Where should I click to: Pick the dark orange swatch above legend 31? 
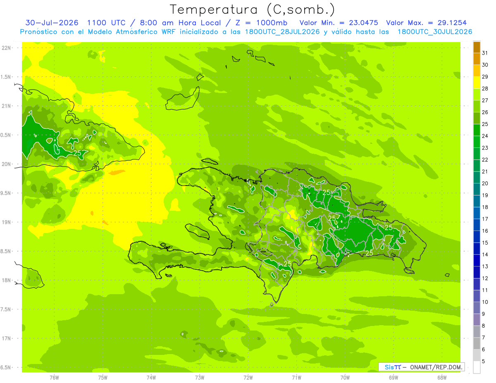477,47
